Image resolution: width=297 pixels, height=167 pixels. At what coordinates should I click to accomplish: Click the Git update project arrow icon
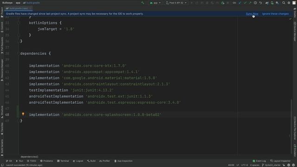click(x=240, y=3)
